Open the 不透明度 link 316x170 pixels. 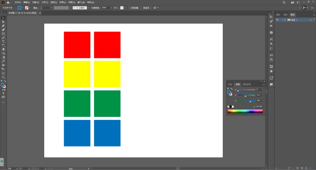pos(95,8)
